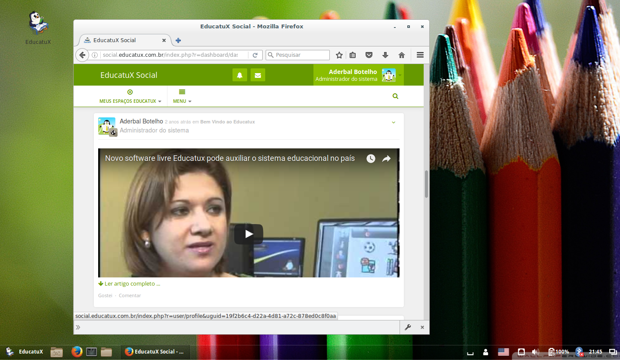Expand the post options chevron
The height and width of the screenshot is (360, 620).
[x=394, y=122]
